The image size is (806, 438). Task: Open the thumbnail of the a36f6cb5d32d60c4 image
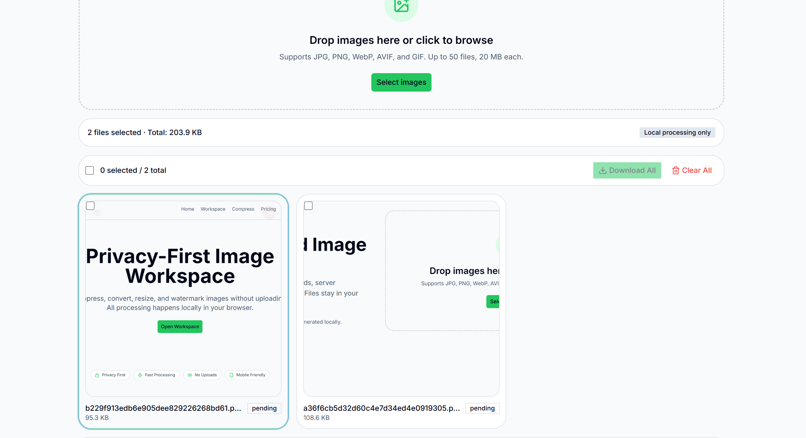click(401, 299)
